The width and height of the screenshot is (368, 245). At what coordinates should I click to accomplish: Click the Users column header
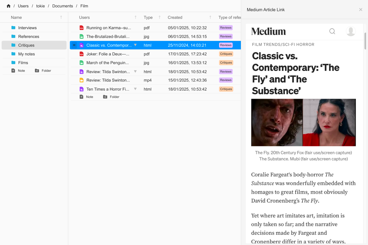(84, 17)
